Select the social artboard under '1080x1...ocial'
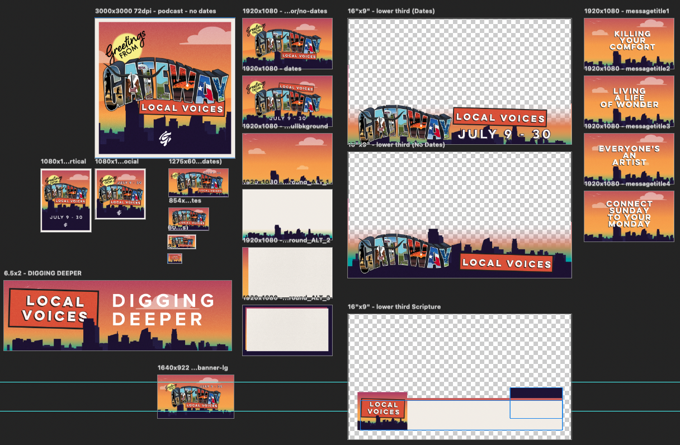Viewport: 680px width, 445px height. click(120, 194)
